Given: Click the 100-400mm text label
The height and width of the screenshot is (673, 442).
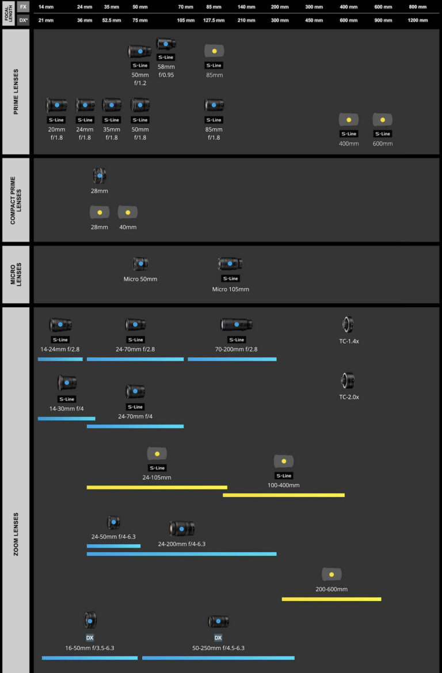Looking at the screenshot, I should point(284,485).
